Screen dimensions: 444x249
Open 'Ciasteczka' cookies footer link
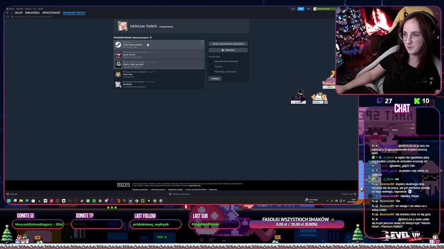click(x=213, y=190)
